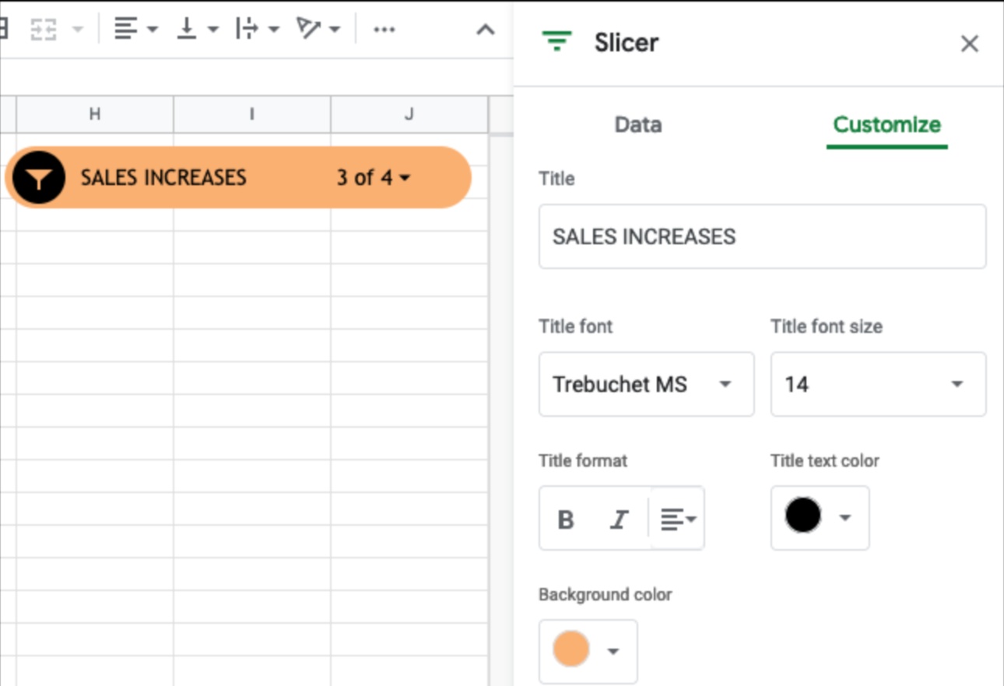This screenshot has height=686, width=1004.
Task: Click the Title text input field
Action: tap(762, 236)
